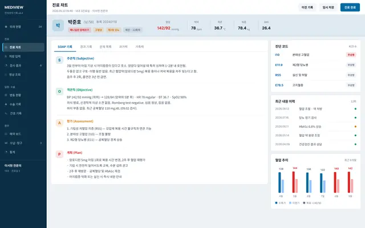
Task: Click the 간호 기록 sidebar icon
Action: [x=6, y=113]
